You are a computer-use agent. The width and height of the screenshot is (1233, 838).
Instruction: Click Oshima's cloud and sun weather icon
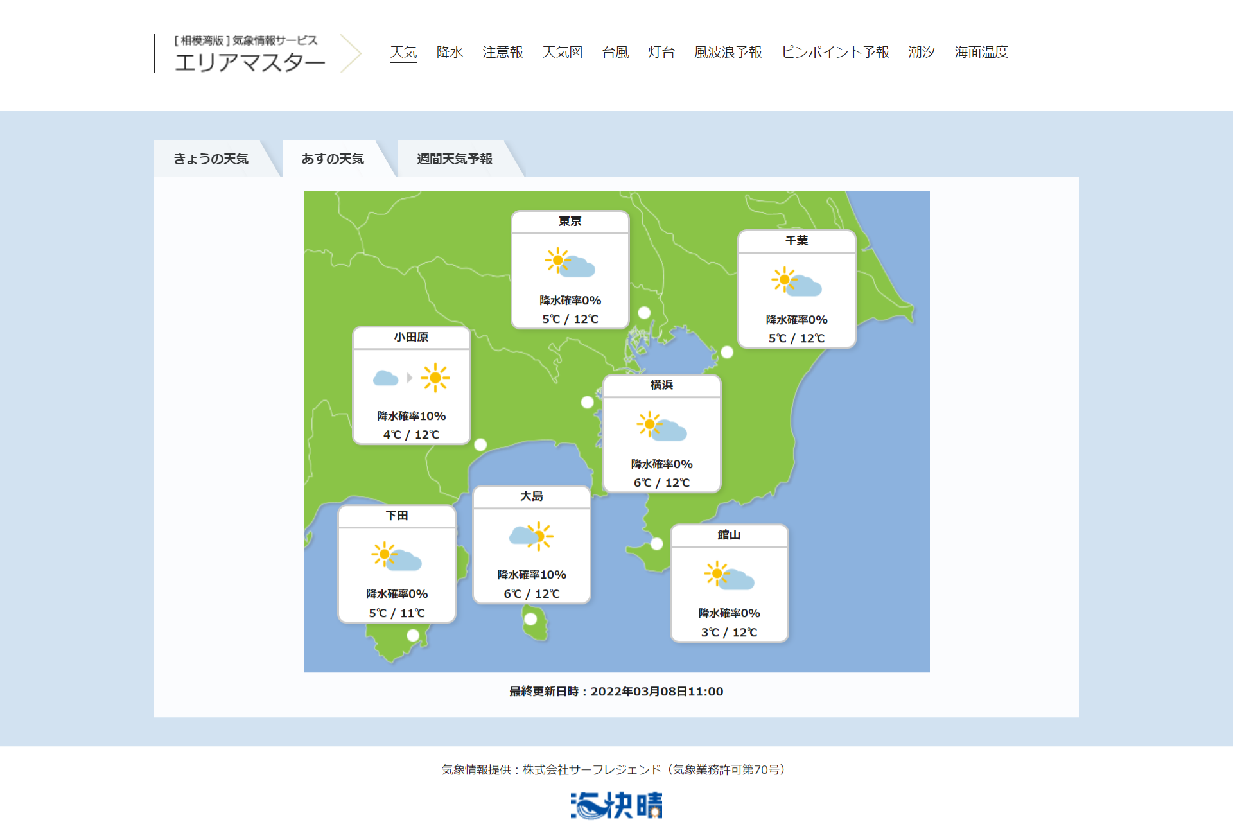click(x=531, y=536)
